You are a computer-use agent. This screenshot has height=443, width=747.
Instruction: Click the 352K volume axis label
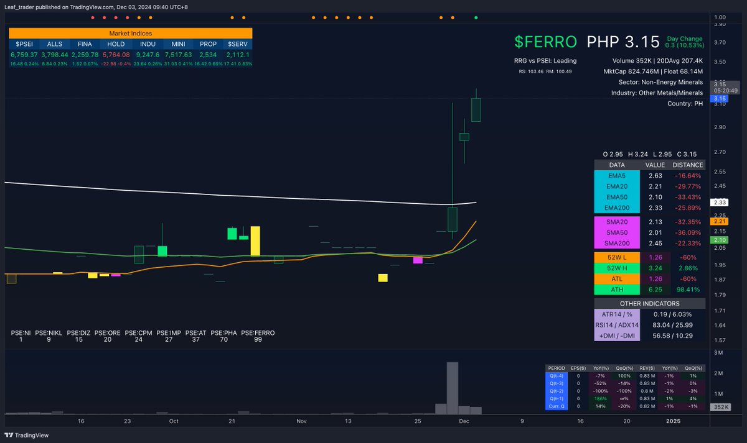(x=720, y=407)
